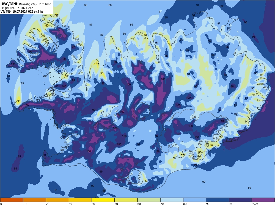The image size is (275, 206).
Task: Select the 10–20 orange legend swatch
Action: [35, 200]
